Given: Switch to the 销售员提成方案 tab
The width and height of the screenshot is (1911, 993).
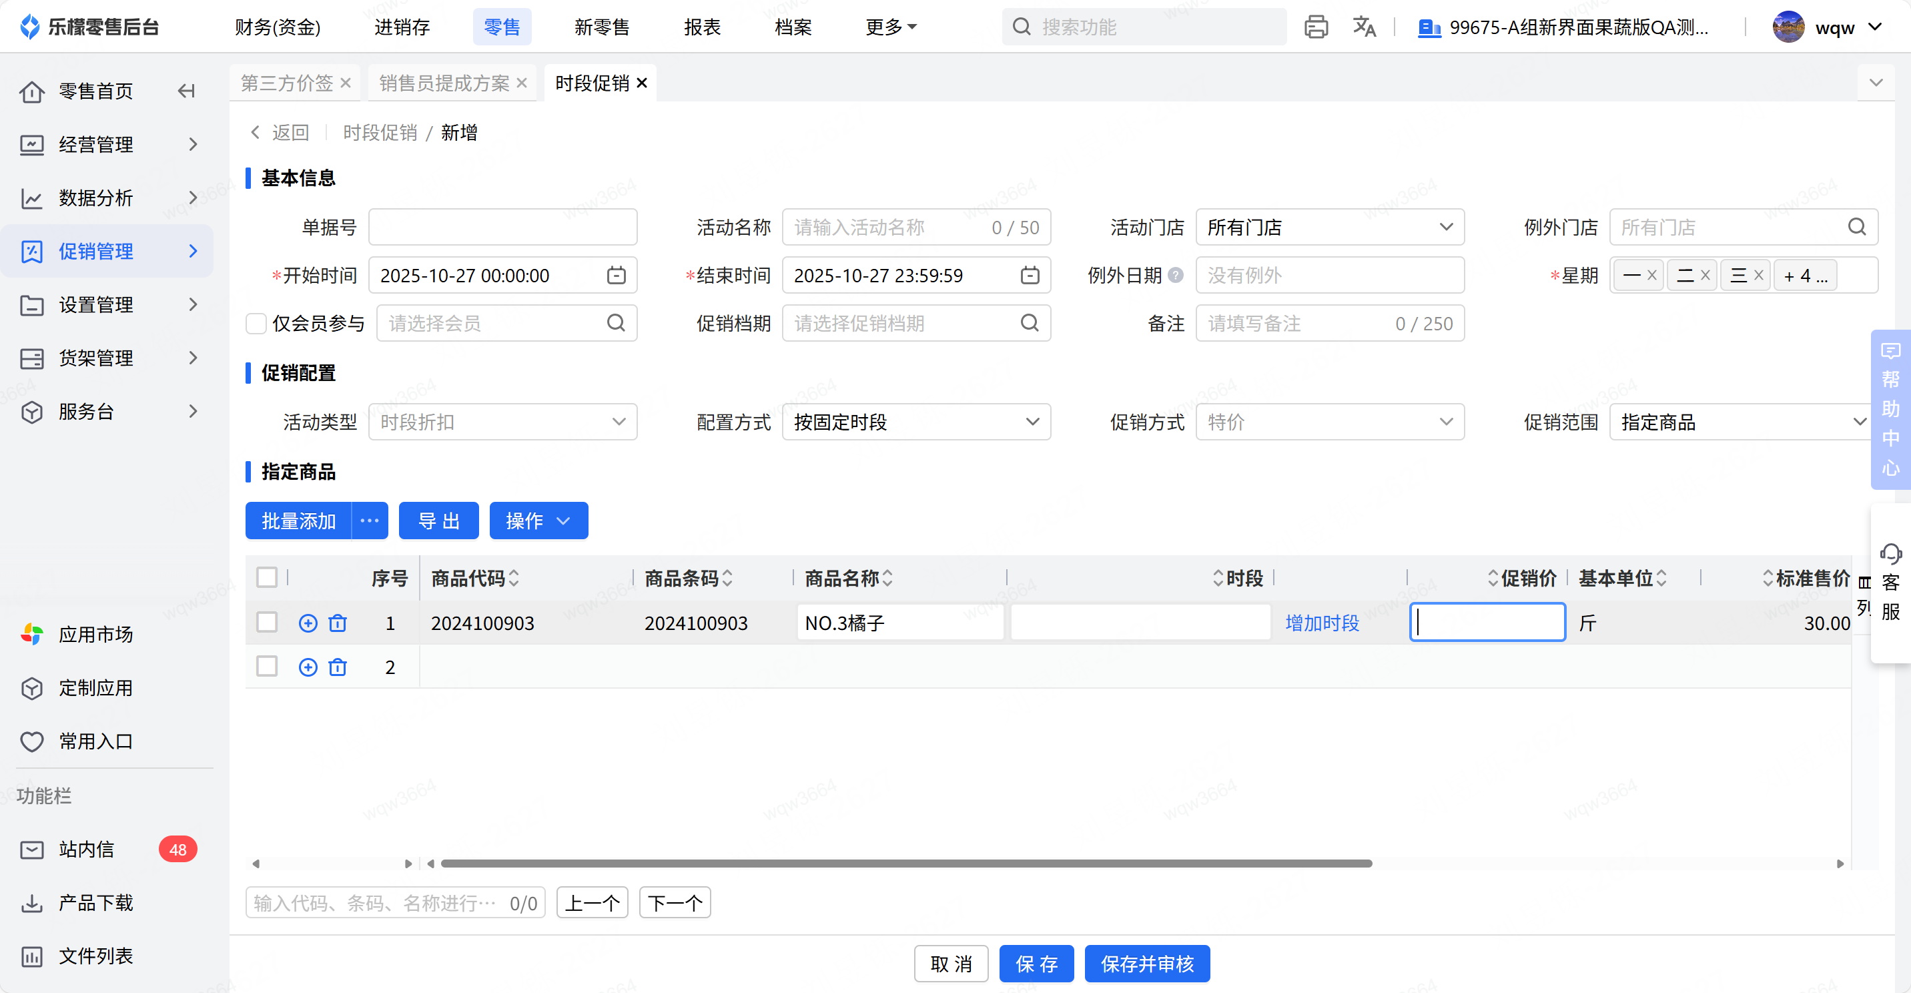Looking at the screenshot, I should [444, 83].
